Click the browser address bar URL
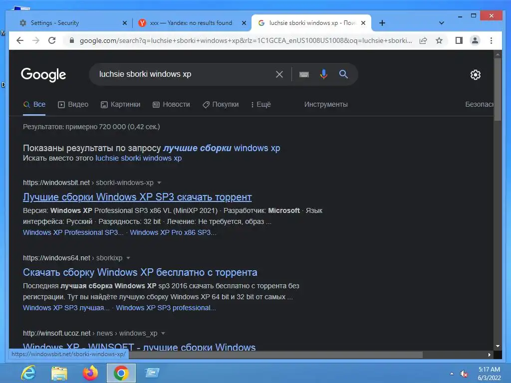This screenshot has height=383, width=511. [246, 40]
